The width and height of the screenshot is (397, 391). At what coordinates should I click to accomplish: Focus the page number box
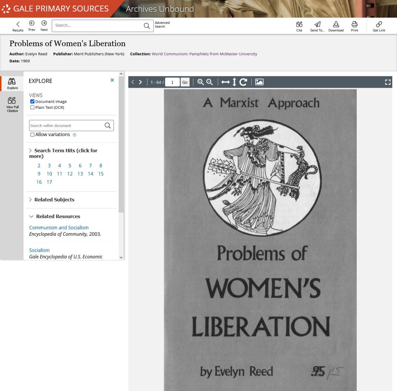(x=172, y=82)
